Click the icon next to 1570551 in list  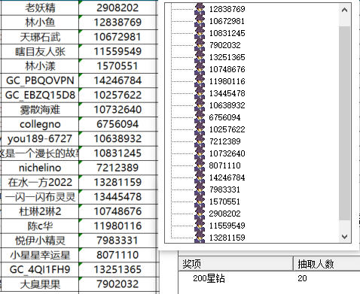click(x=200, y=202)
